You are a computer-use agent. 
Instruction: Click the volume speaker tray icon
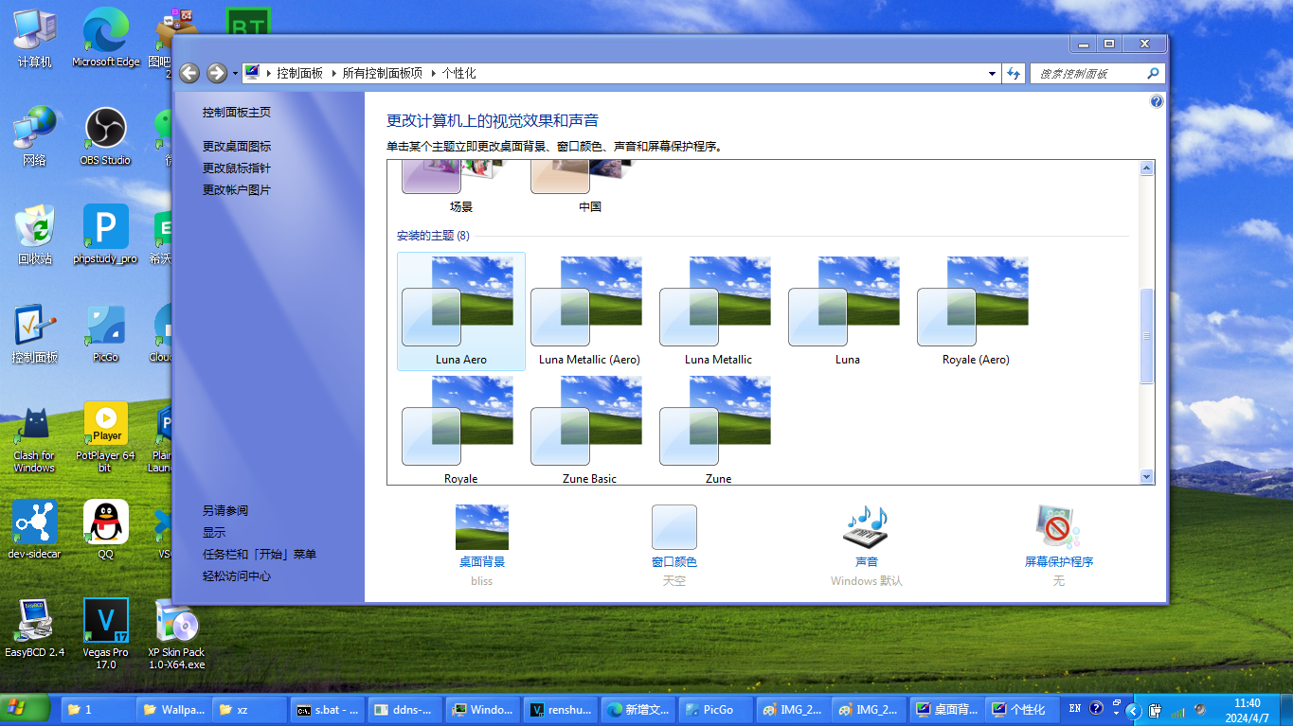coord(1200,709)
